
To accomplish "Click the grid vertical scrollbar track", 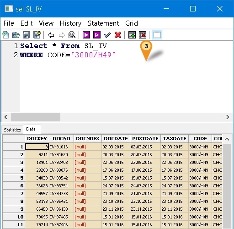I will coord(227,185).
